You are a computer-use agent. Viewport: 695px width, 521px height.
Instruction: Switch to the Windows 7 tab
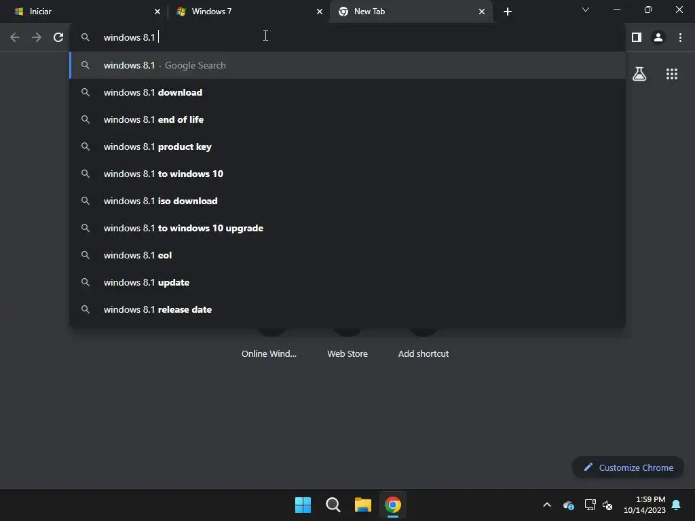(x=248, y=12)
